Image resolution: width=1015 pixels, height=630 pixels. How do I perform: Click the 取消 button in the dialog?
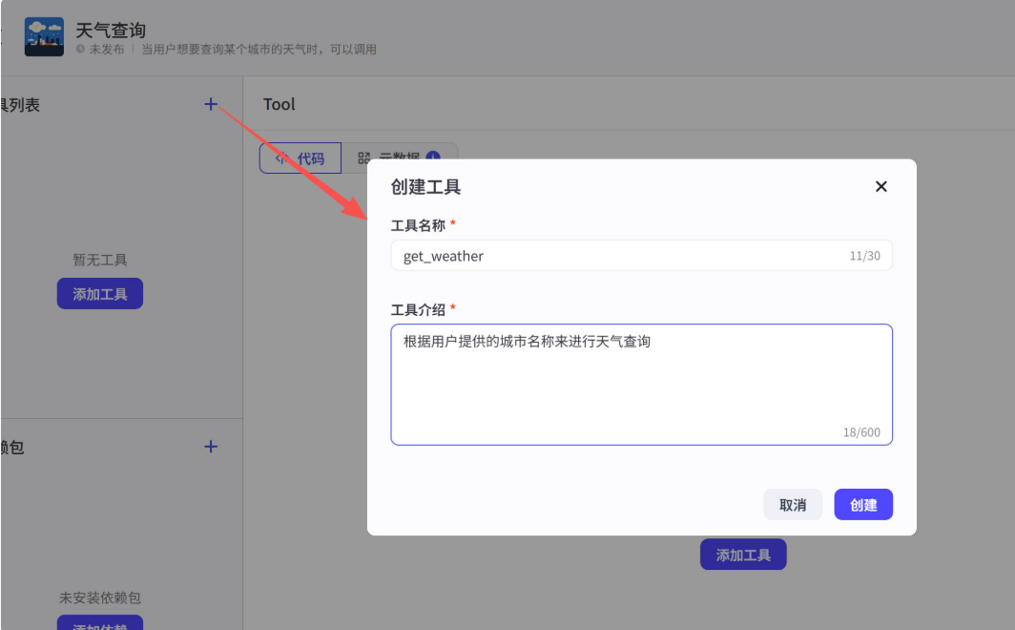[x=793, y=504]
